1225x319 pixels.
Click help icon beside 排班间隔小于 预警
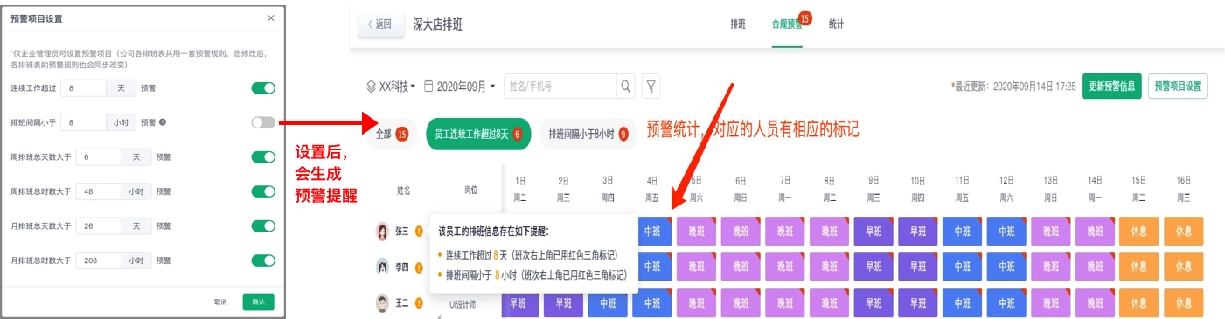(x=163, y=122)
